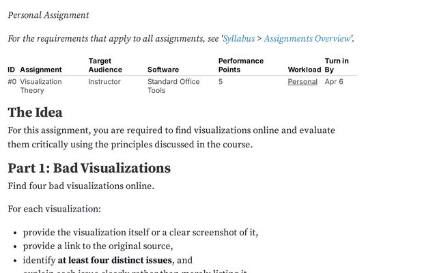The width and height of the screenshot is (437, 273).
Task: Click the Target Audience column header
Action: point(105,66)
